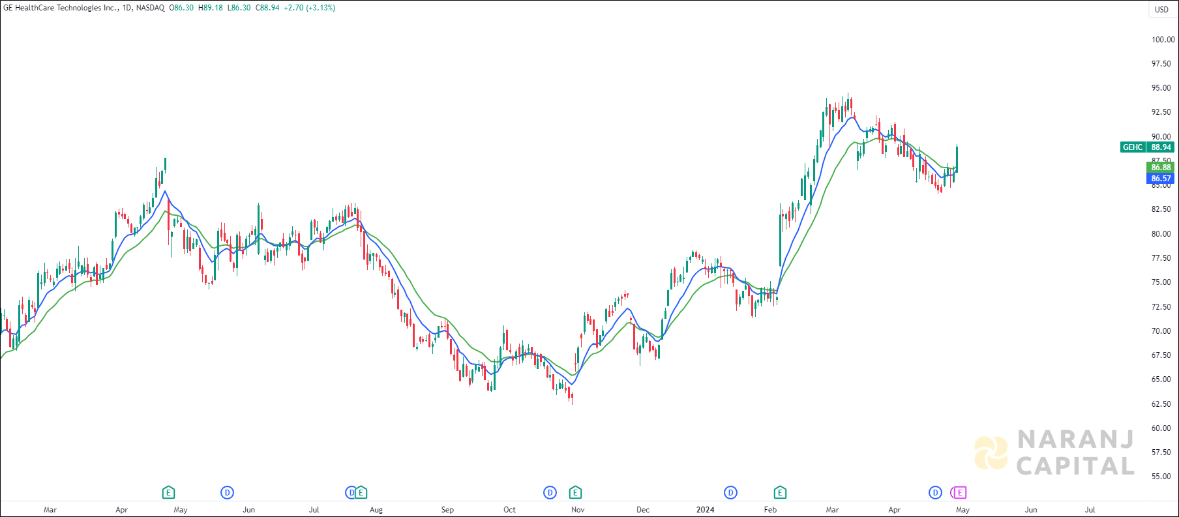Click the dividend marker in late April 2024
Screen dimensions: 1179x517
click(x=936, y=492)
